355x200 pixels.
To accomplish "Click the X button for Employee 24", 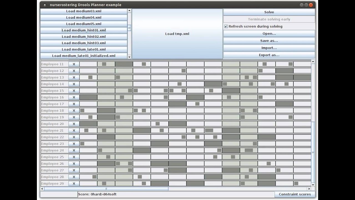I will [74, 151].
